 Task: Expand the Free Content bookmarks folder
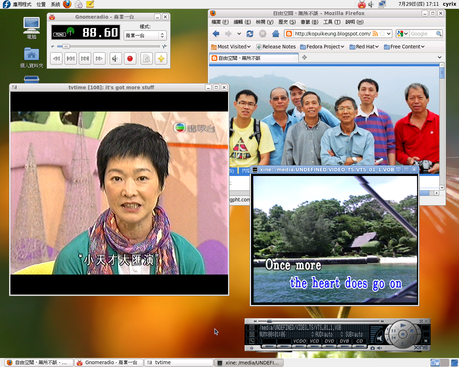(x=404, y=47)
